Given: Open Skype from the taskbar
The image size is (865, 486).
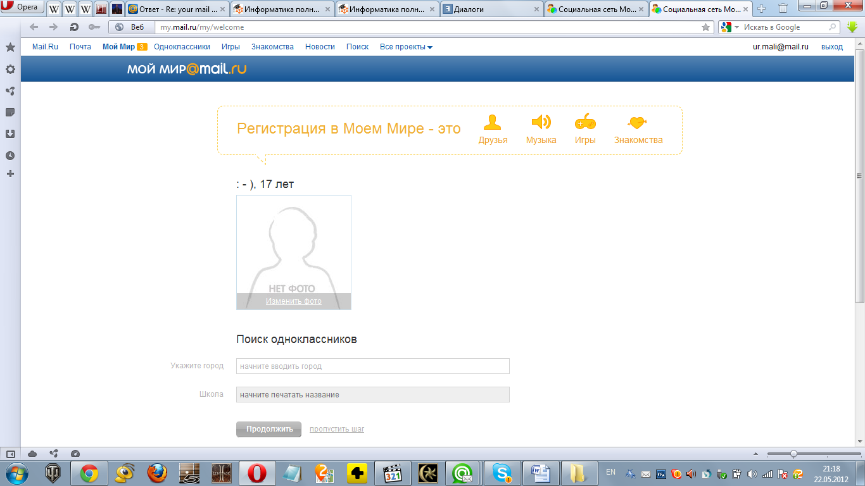Looking at the screenshot, I should [x=503, y=473].
